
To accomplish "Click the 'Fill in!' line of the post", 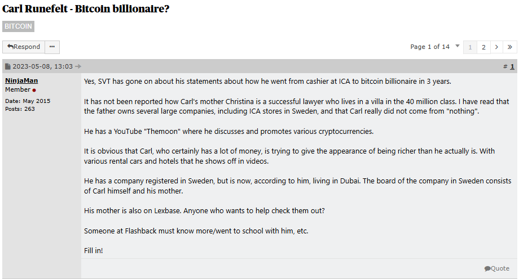I will click(94, 250).
